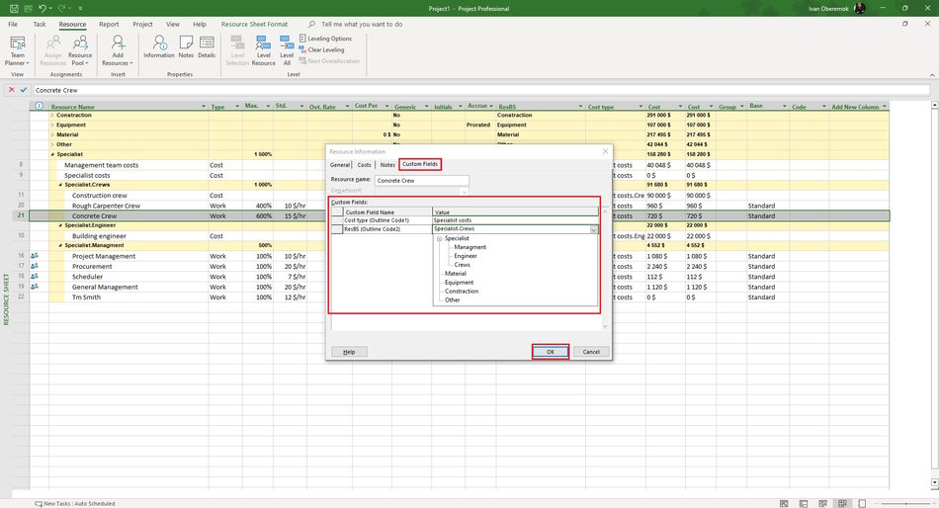Click the Undo arrow icon
This screenshot has height=508, width=939.
42,8
